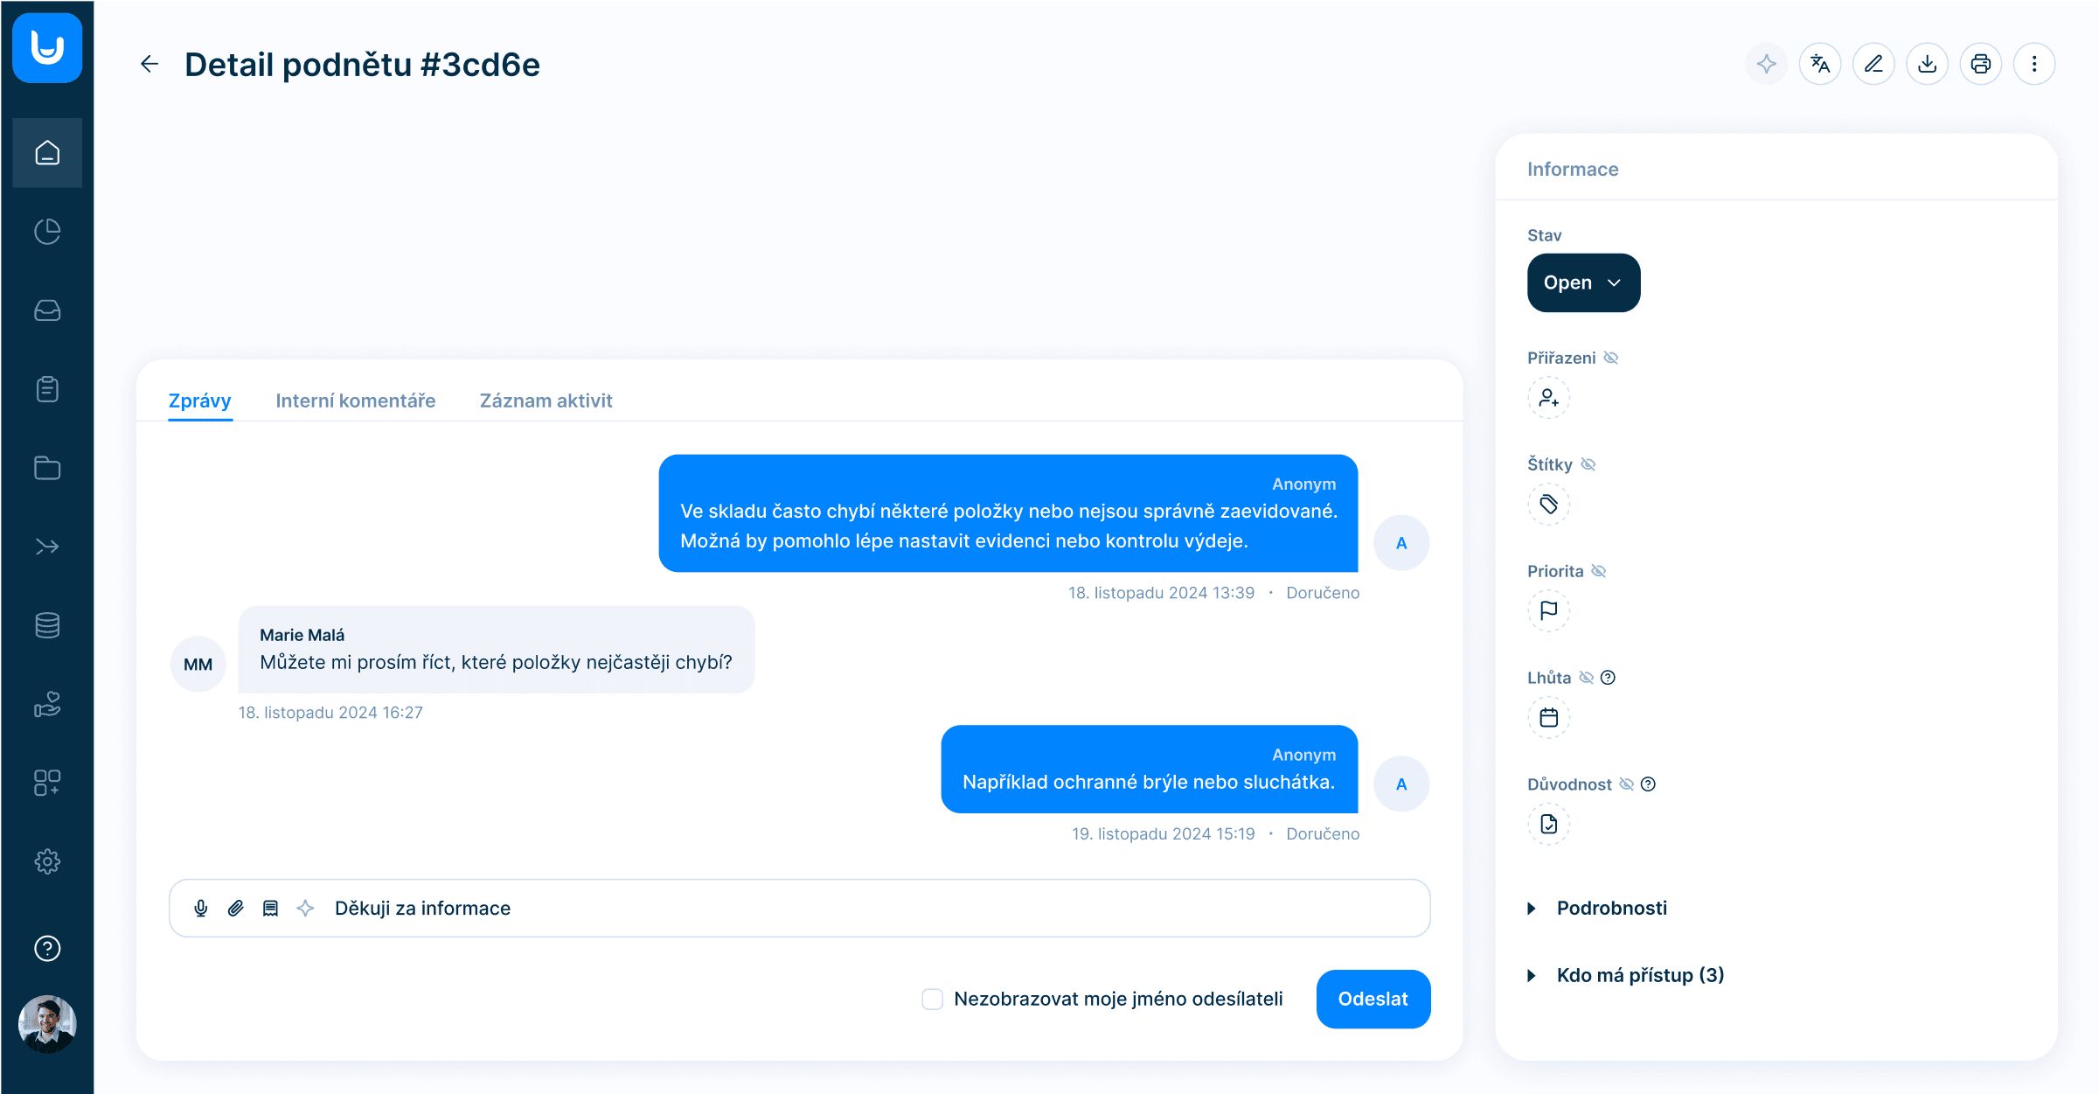Viewport: 2099px width, 1094px height.
Task: Click the edit pencil icon
Action: click(x=1873, y=64)
